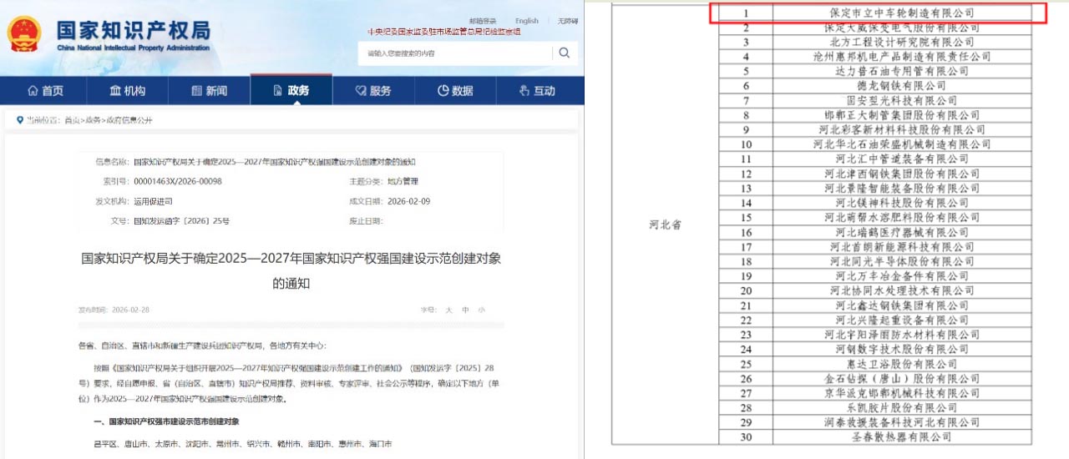Open the 无障碍 accessibility link
The height and width of the screenshot is (459, 1069).
pos(568,21)
